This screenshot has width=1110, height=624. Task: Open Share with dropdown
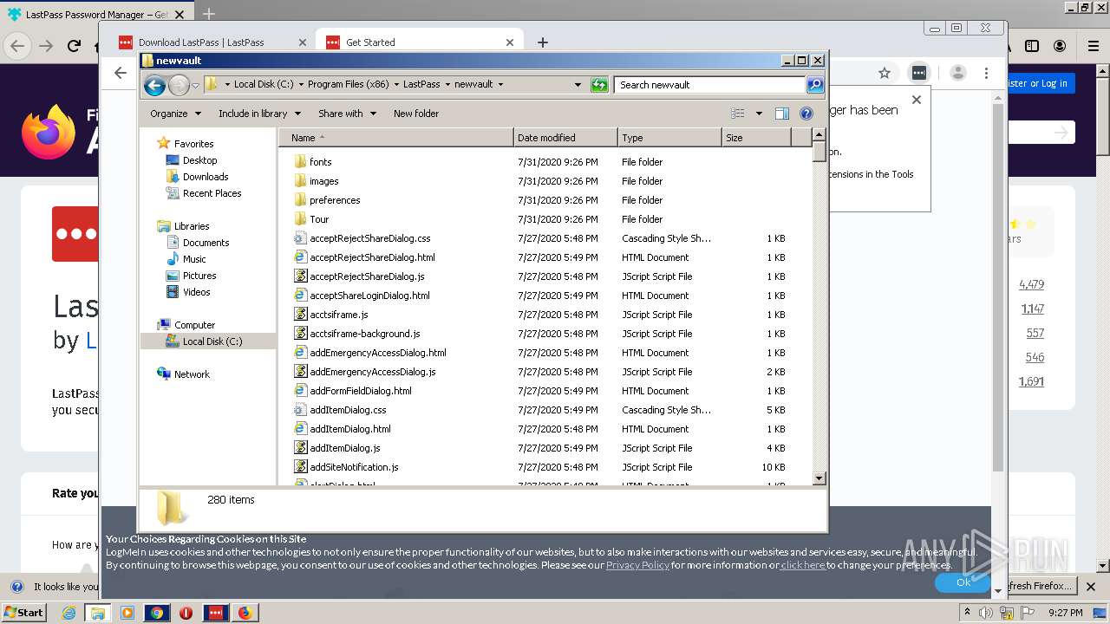tap(347, 114)
